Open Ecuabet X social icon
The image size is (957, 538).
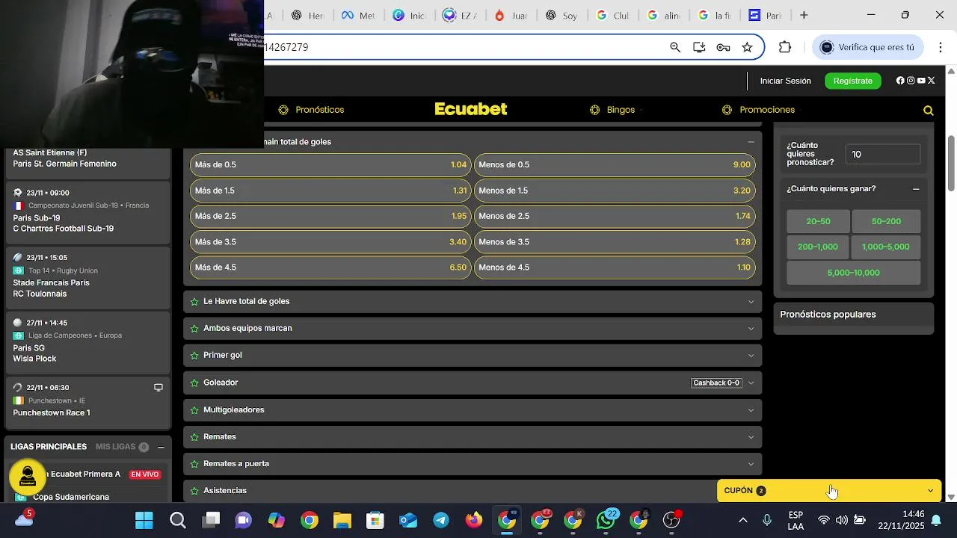coord(931,81)
